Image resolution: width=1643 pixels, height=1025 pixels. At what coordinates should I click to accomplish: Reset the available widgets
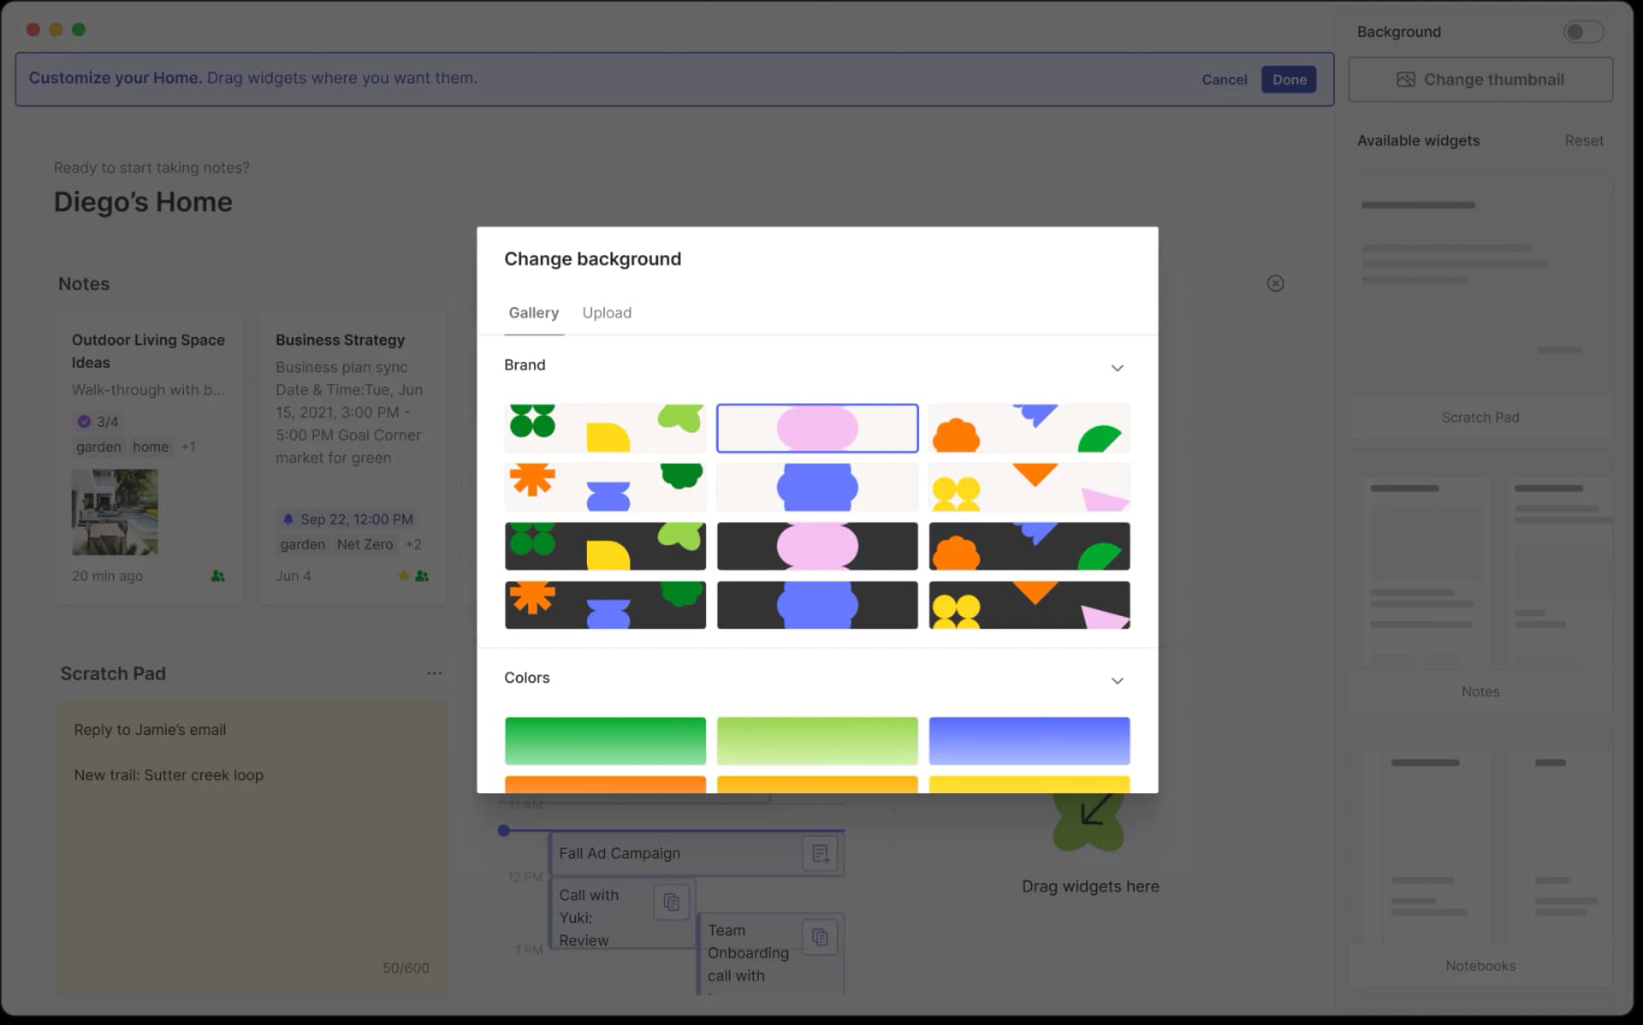[1584, 140]
